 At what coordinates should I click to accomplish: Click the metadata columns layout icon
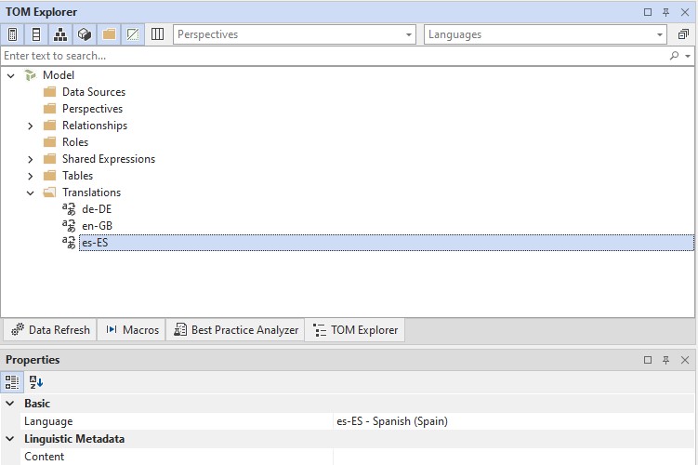(157, 34)
